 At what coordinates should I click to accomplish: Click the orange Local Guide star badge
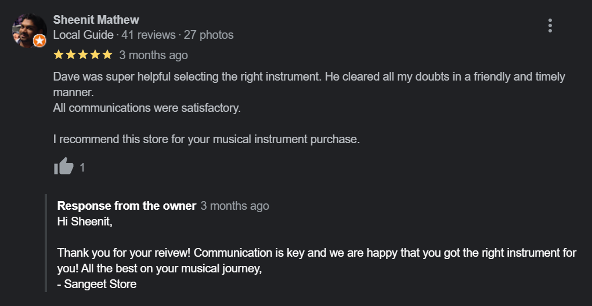click(x=39, y=41)
